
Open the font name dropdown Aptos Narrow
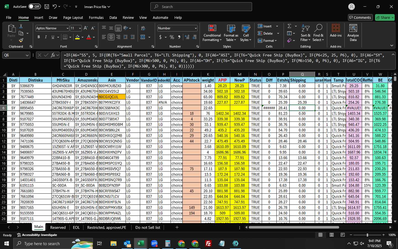point(67,28)
